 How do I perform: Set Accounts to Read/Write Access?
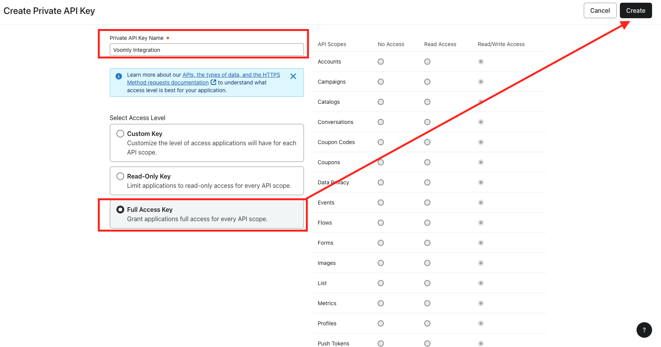click(x=481, y=62)
